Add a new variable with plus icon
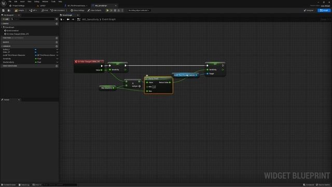332x187 pixels. click(x=57, y=46)
